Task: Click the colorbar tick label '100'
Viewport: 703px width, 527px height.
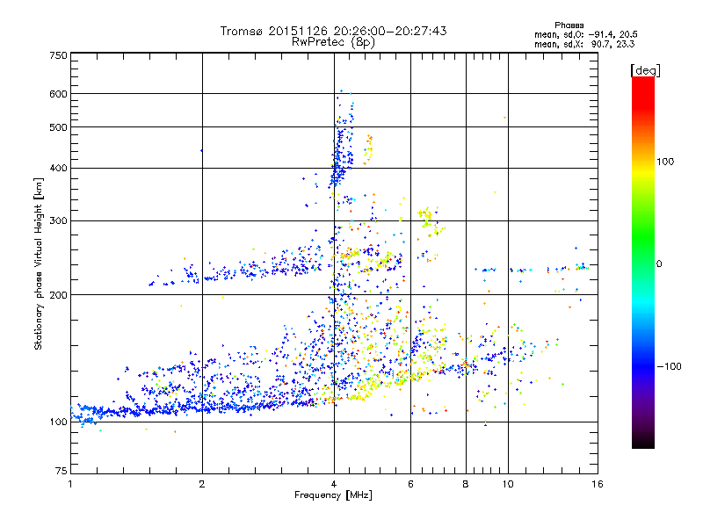Action: pos(665,162)
